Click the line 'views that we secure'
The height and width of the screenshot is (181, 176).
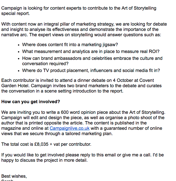pyautogui.click(x=57, y=134)
